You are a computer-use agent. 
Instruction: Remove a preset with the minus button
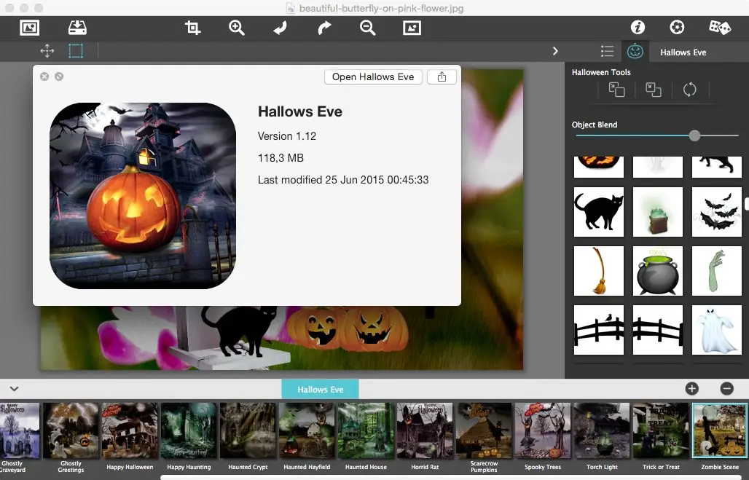coord(726,389)
